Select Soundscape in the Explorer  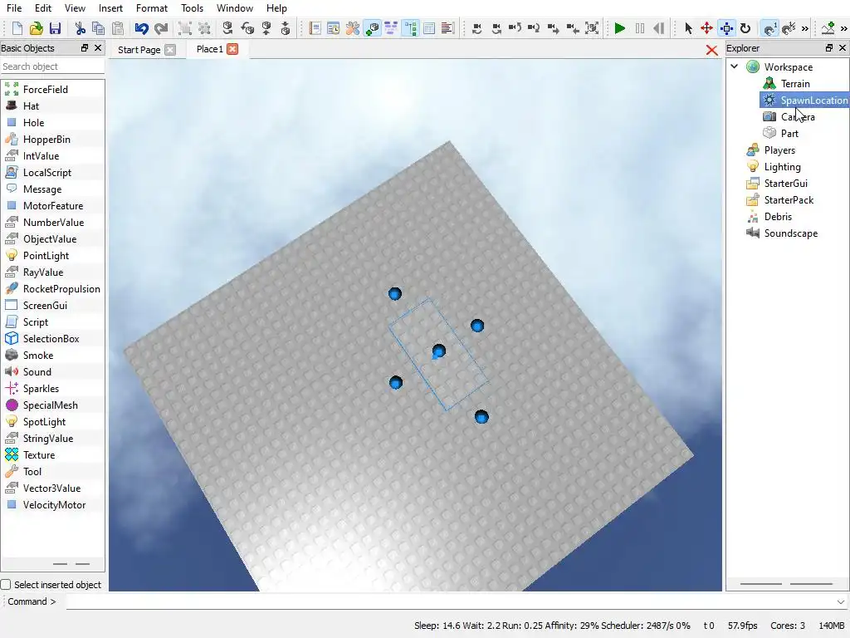point(791,233)
